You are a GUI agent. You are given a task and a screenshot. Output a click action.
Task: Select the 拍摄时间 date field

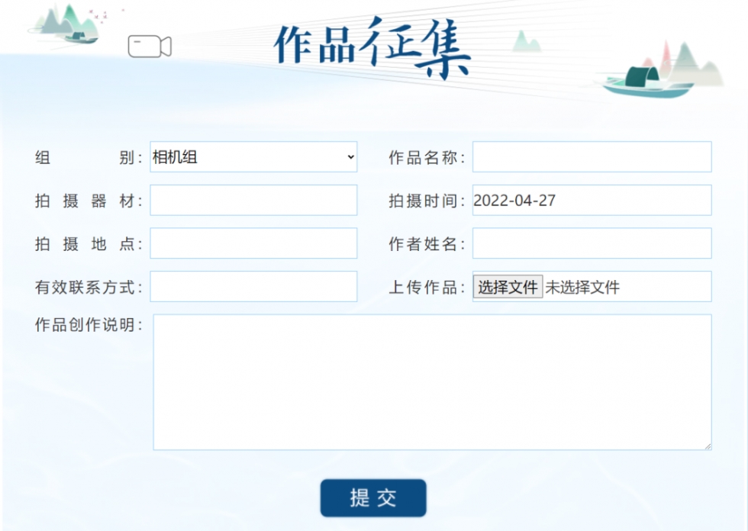point(592,201)
